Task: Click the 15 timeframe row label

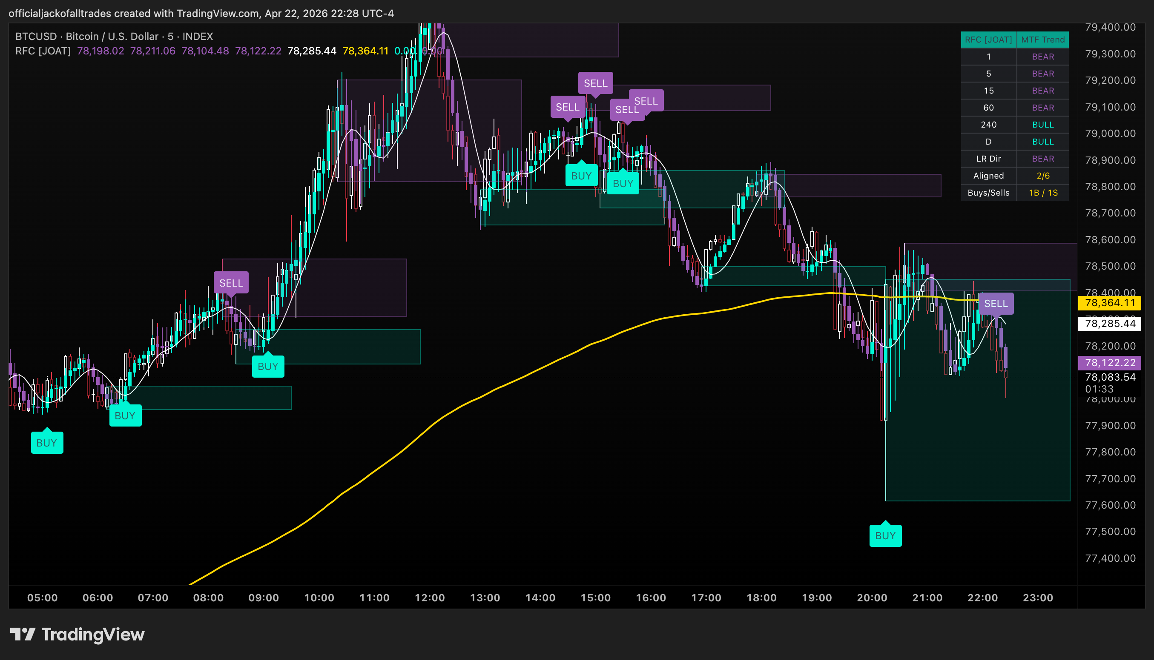Action: pyautogui.click(x=988, y=91)
